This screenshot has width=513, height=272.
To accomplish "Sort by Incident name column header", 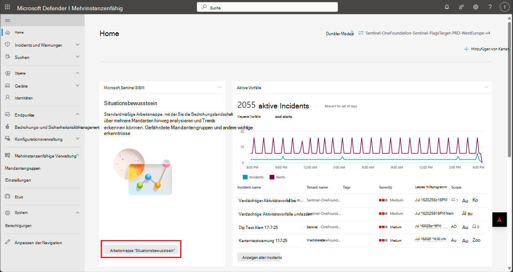I will coord(249,187).
